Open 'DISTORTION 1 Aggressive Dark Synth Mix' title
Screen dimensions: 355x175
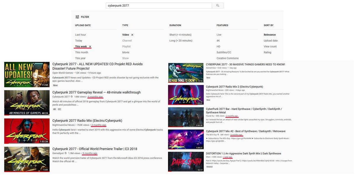tap(243, 153)
